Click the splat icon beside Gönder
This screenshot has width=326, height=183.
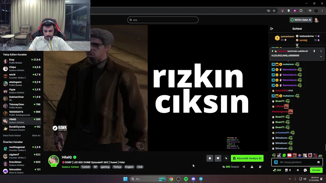click(x=305, y=170)
